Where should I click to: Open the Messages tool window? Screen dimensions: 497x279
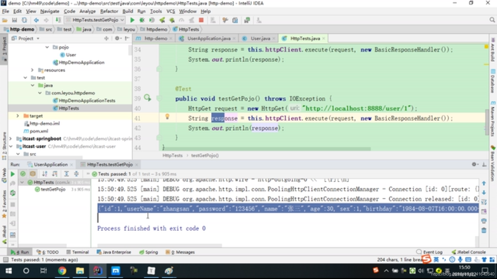tap(180, 252)
